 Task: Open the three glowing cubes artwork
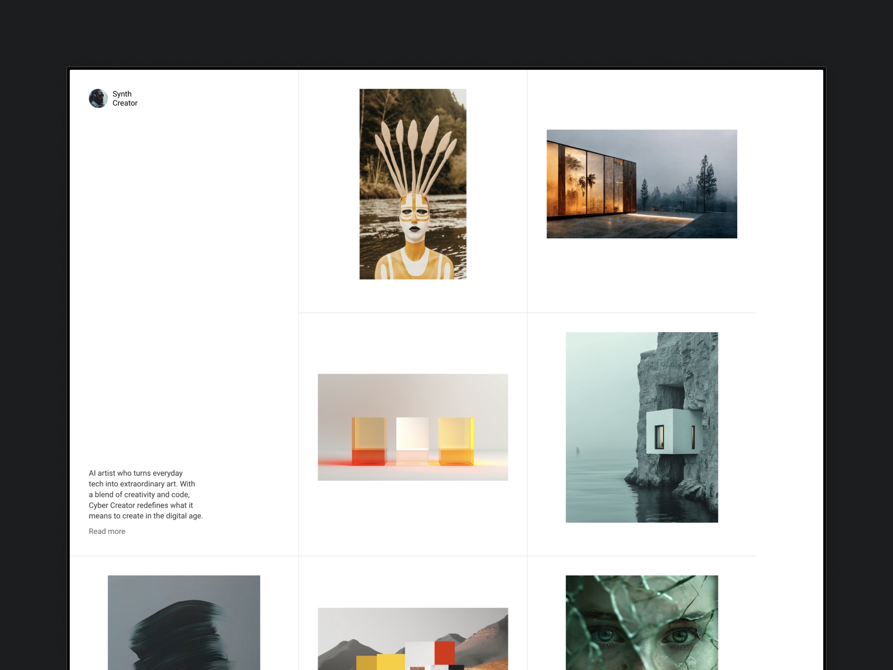click(413, 427)
